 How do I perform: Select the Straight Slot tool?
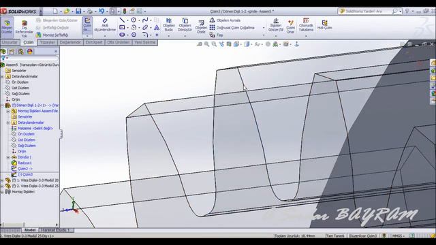pyautogui.click(x=122, y=35)
